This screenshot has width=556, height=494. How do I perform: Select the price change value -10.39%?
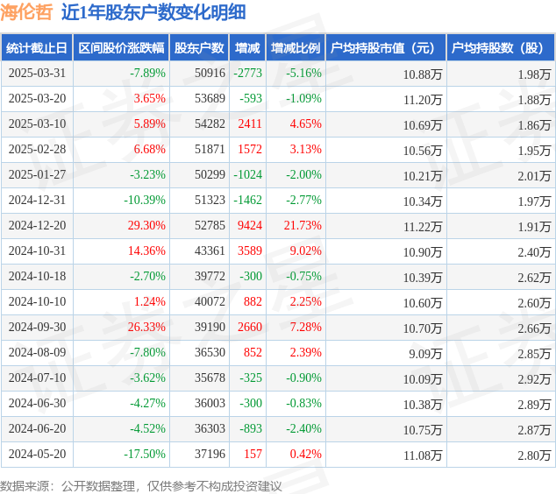coord(145,200)
